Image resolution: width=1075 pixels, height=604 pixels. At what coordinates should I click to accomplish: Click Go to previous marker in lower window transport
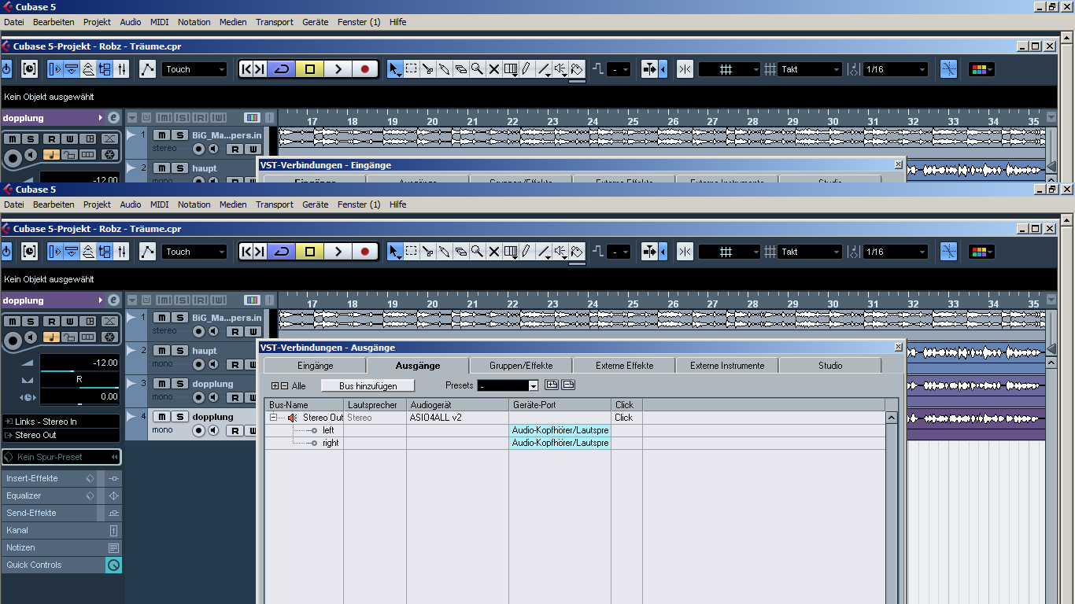[246, 252]
